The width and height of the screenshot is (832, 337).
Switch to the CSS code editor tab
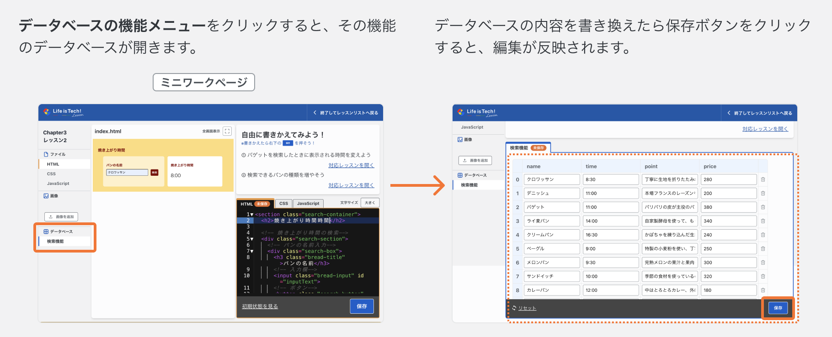(x=284, y=204)
